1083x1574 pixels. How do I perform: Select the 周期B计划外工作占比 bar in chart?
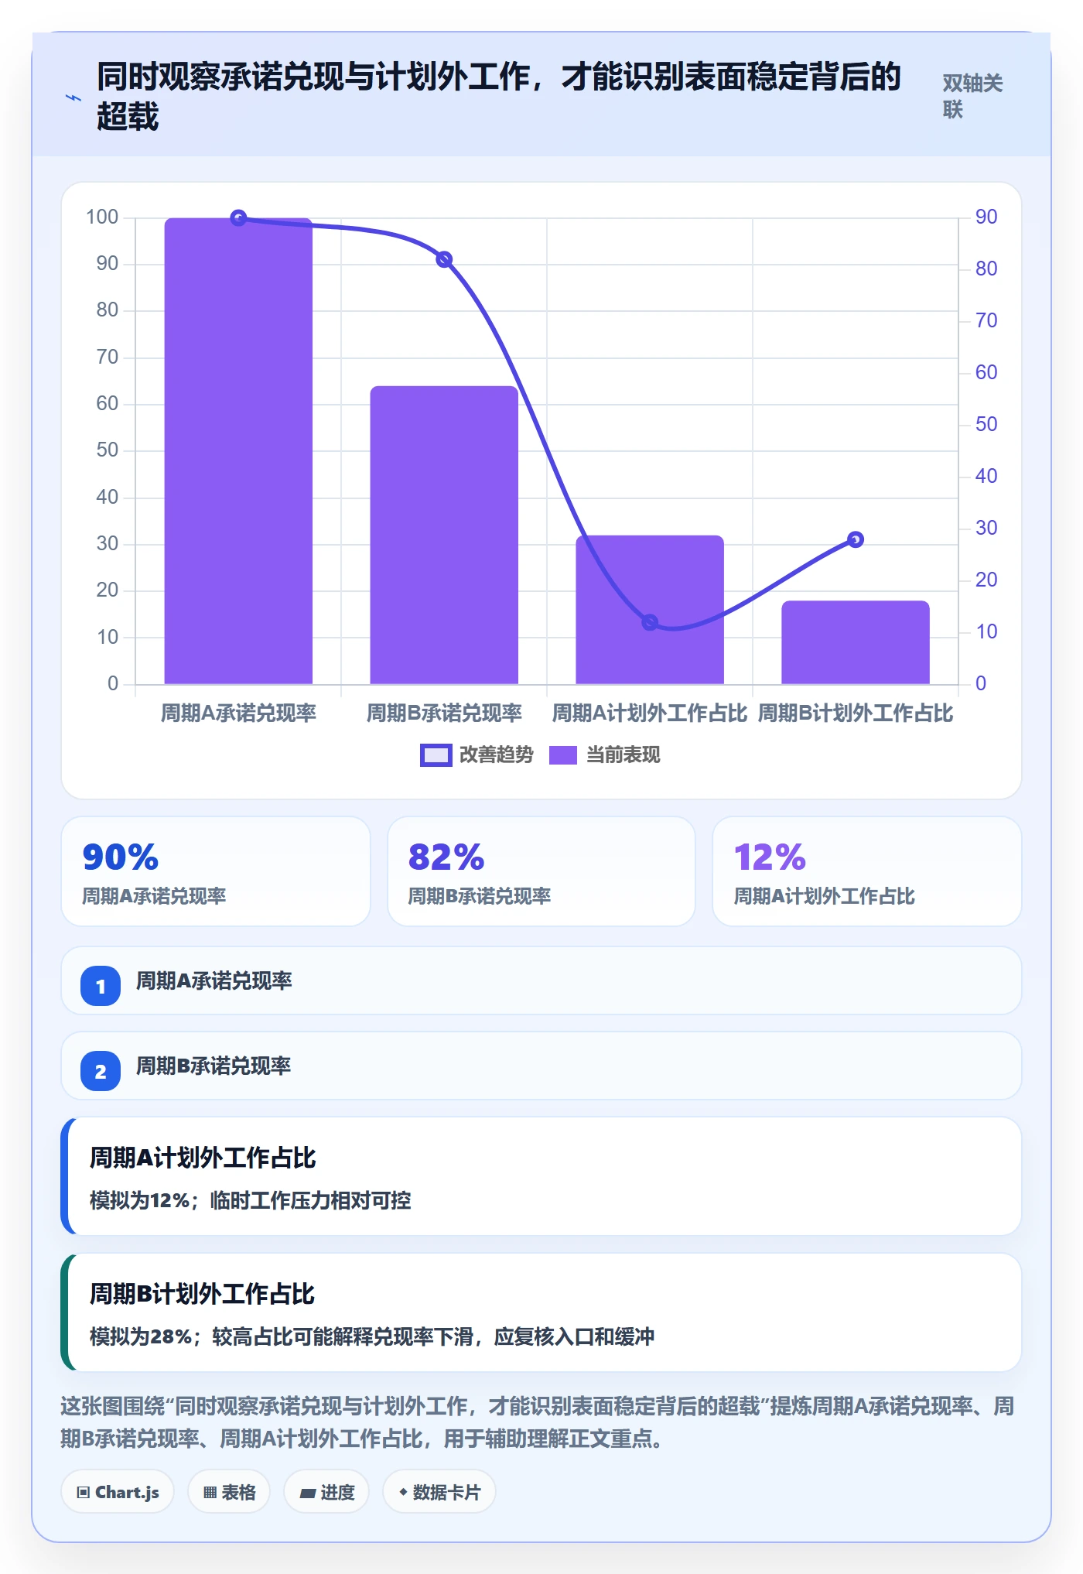pos(856,642)
